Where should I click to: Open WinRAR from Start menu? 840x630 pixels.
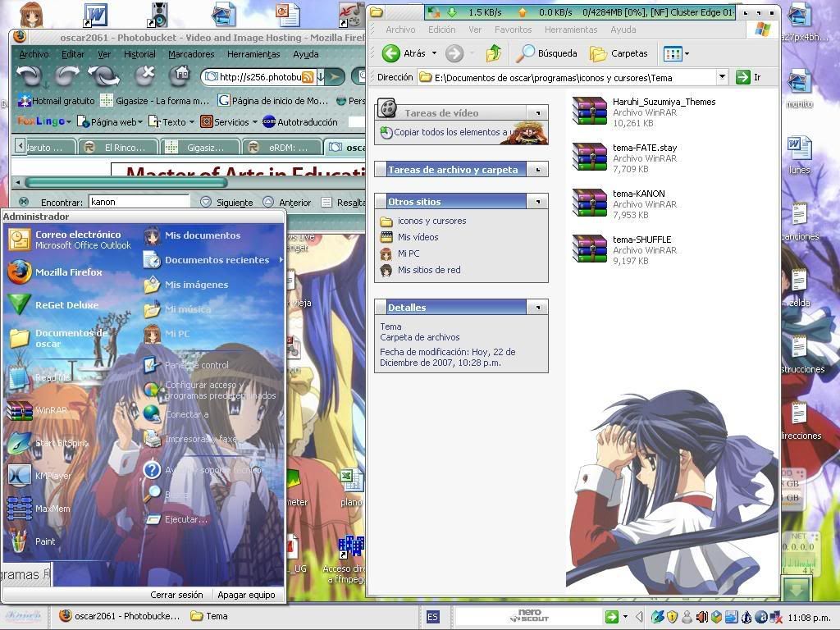[38, 410]
